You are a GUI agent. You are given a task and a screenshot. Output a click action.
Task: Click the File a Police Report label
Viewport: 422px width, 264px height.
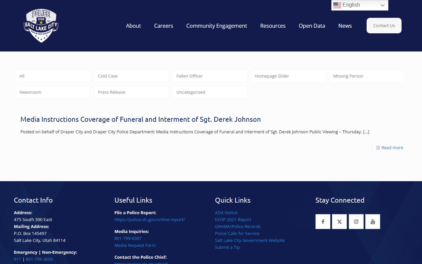(135, 213)
